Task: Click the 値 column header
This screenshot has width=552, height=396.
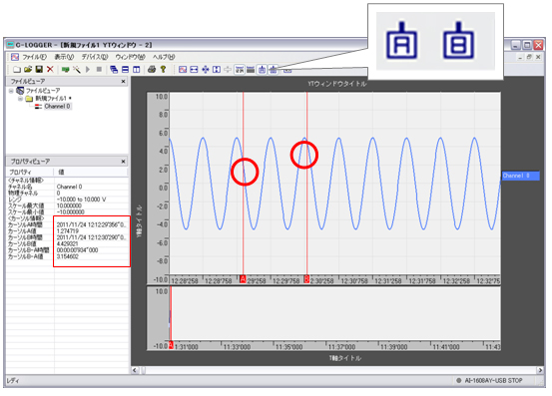Action: pos(91,172)
